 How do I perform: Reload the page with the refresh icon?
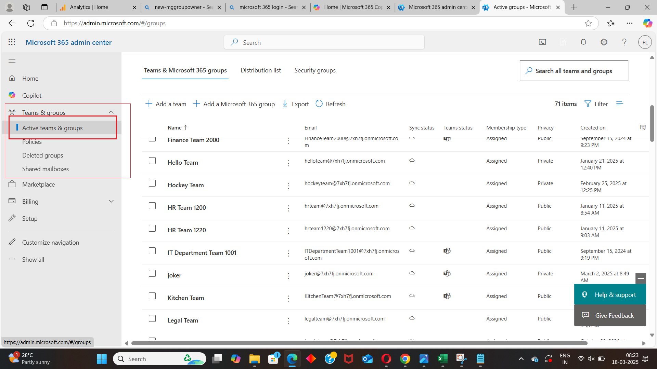pos(31,23)
